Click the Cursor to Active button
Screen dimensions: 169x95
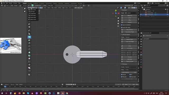[x=129, y=61]
